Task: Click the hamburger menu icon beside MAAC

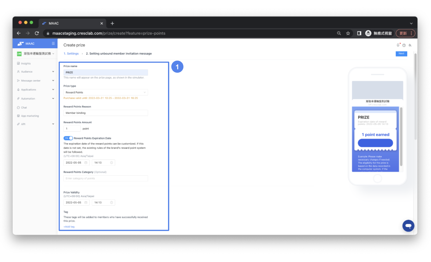Action: click(53, 43)
